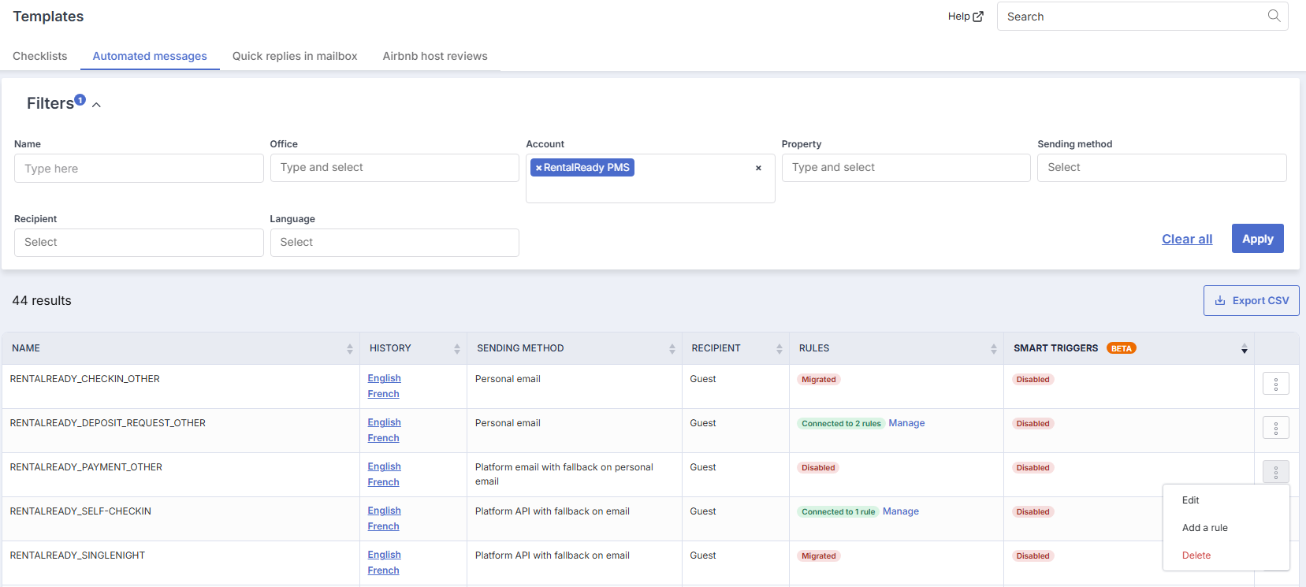The width and height of the screenshot is (1306, 587).
Task: Click the Filters active count badge
Action: point(80,100)
